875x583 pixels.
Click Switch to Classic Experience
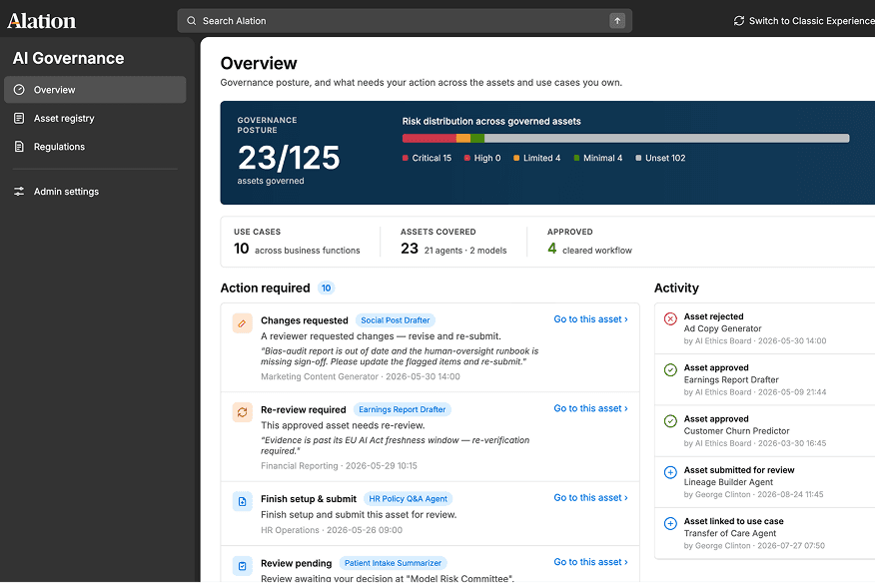[804, 21]
